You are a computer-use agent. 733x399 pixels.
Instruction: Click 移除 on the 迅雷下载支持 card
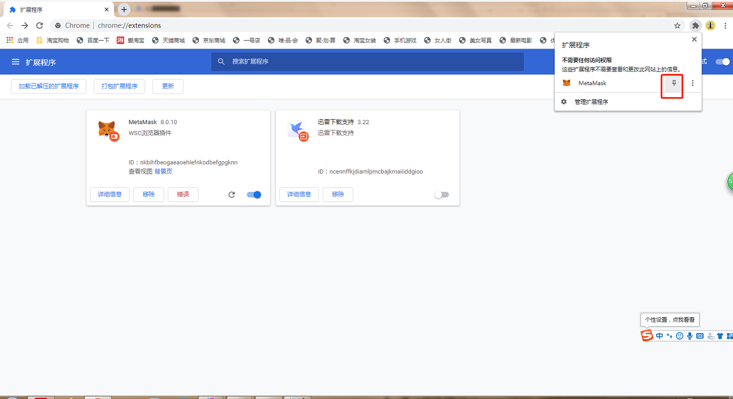pyautogui.click(x=338, y=195)
